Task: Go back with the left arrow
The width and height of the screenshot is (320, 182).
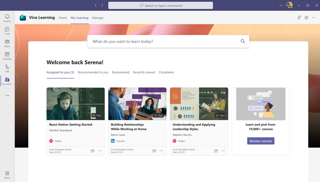Action: [96, 5]
